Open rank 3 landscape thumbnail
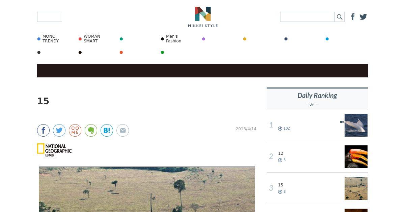405x212 pixels. 356,188
